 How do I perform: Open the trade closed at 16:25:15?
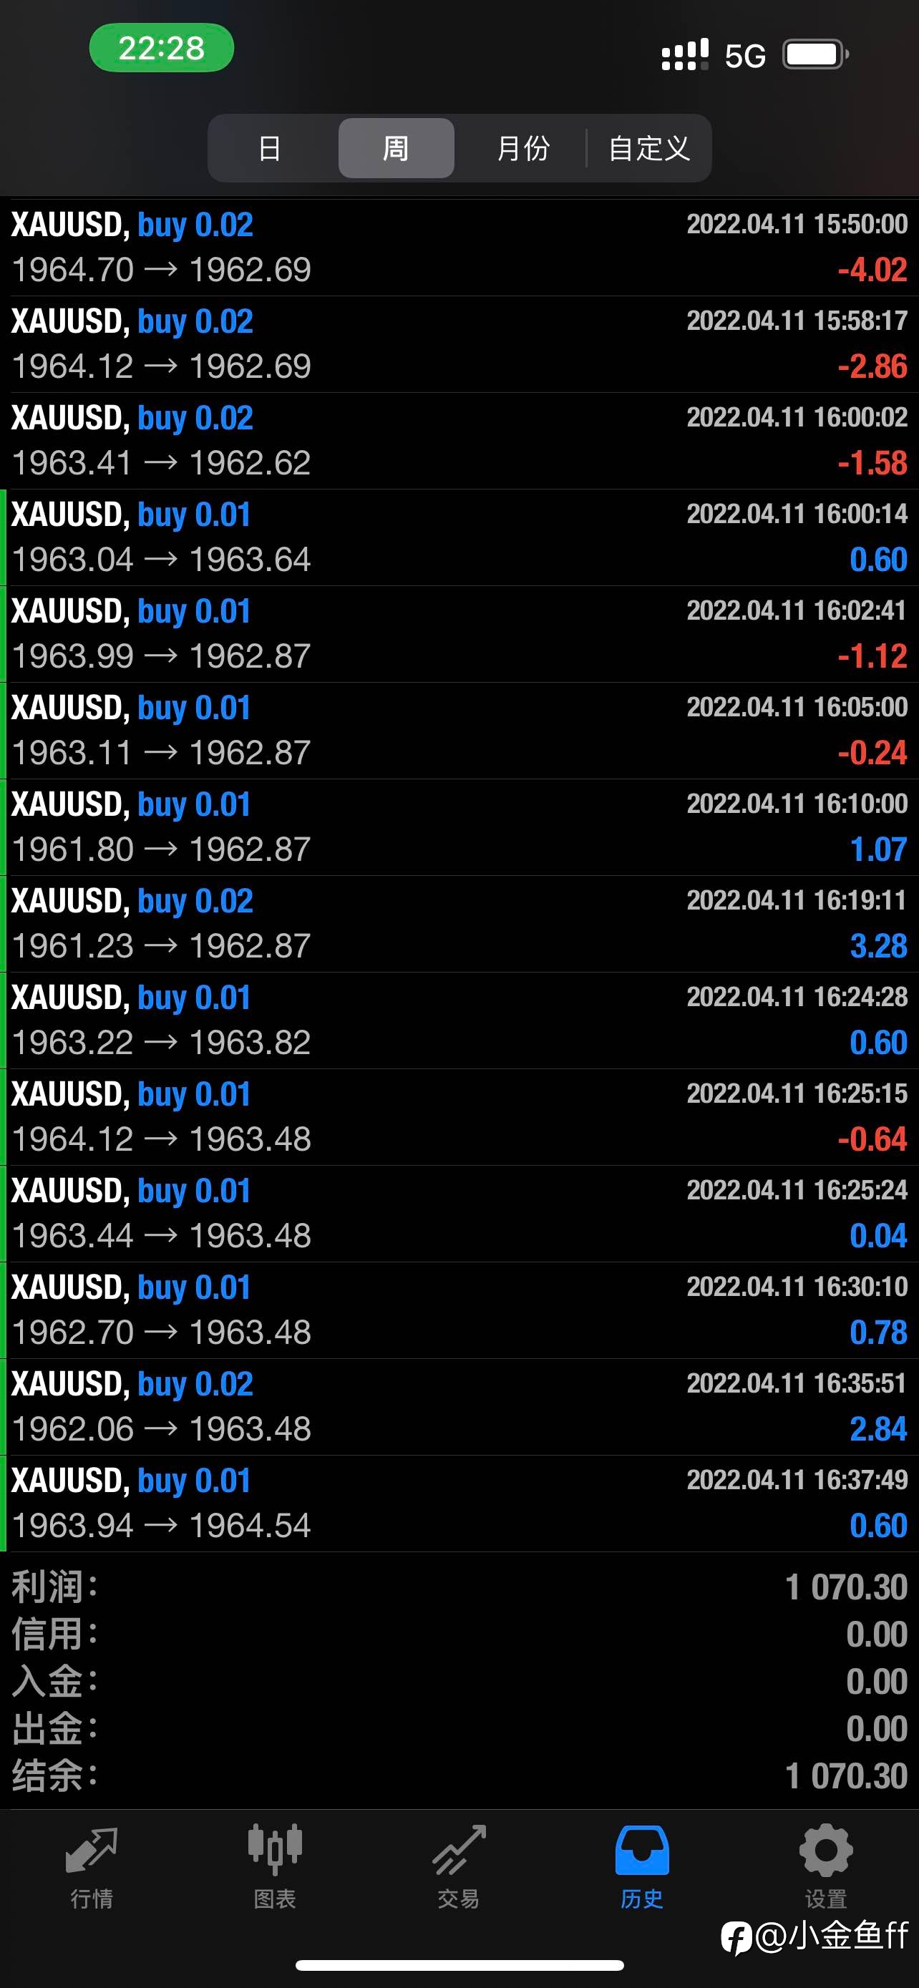click(x=459, y=1116)
